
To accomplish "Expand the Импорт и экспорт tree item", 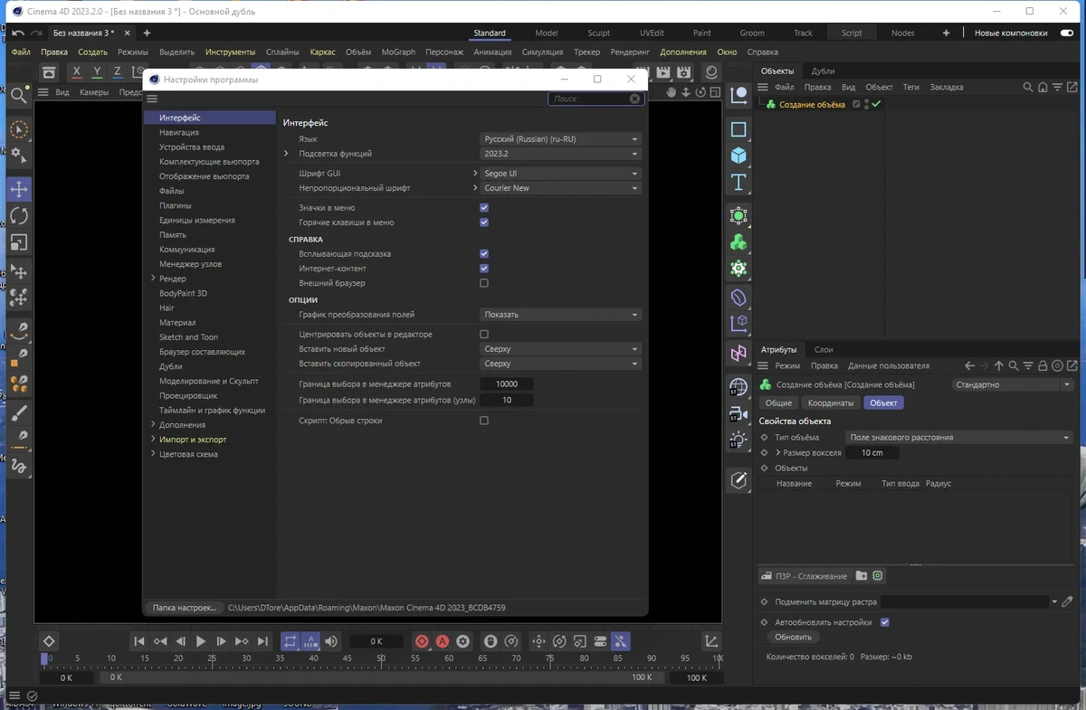I will [153, 440].
